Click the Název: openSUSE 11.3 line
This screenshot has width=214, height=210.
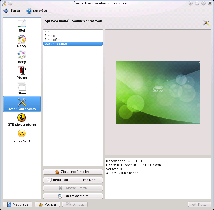click(x=124, y=161)
